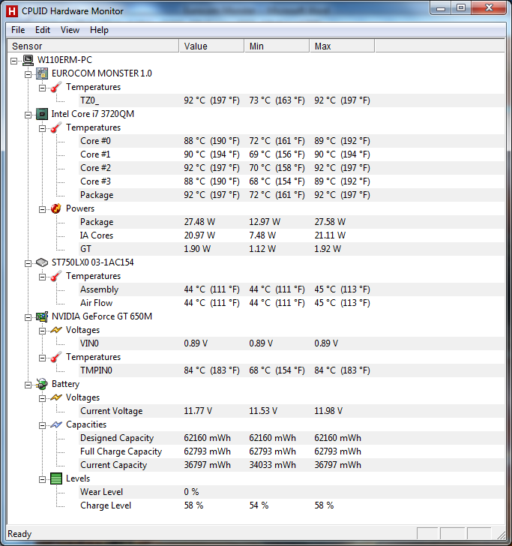Select the Core #2 row
This screenshot has height=546, width=512.
coord(292,168)
